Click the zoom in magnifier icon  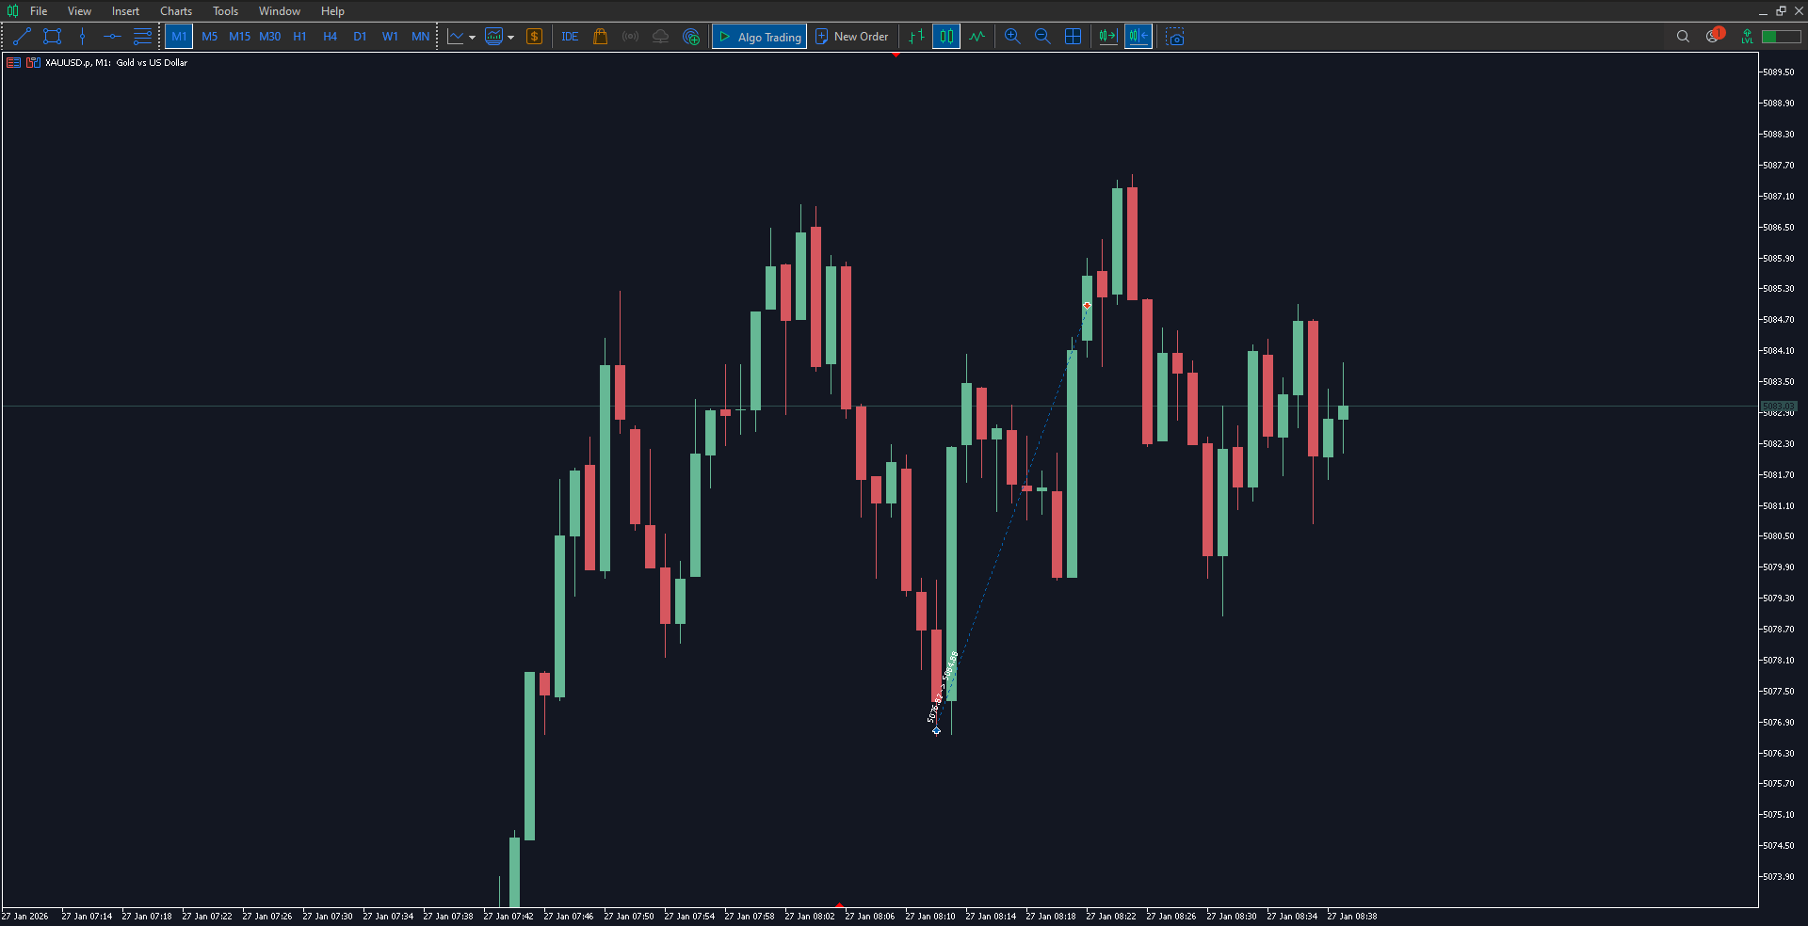[x=1012, y=37]
